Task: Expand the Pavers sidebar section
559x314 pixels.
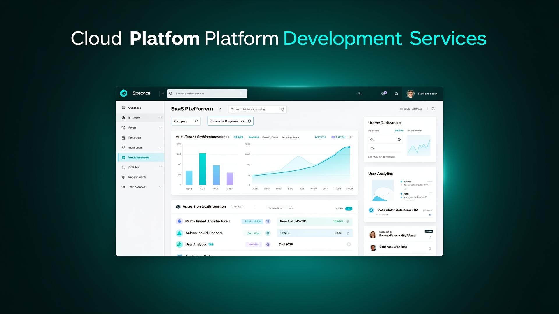Action: click(x=160, y=128)
